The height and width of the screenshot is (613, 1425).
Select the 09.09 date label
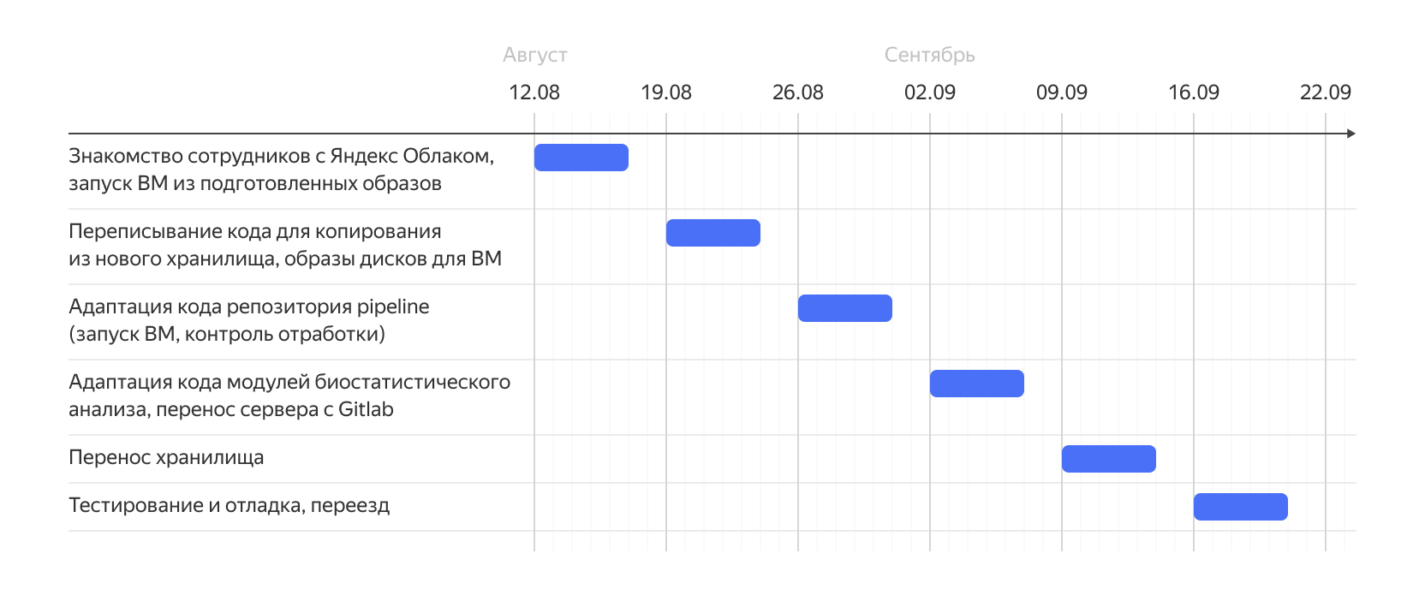pyautogui.click(x=1061, y=92)
